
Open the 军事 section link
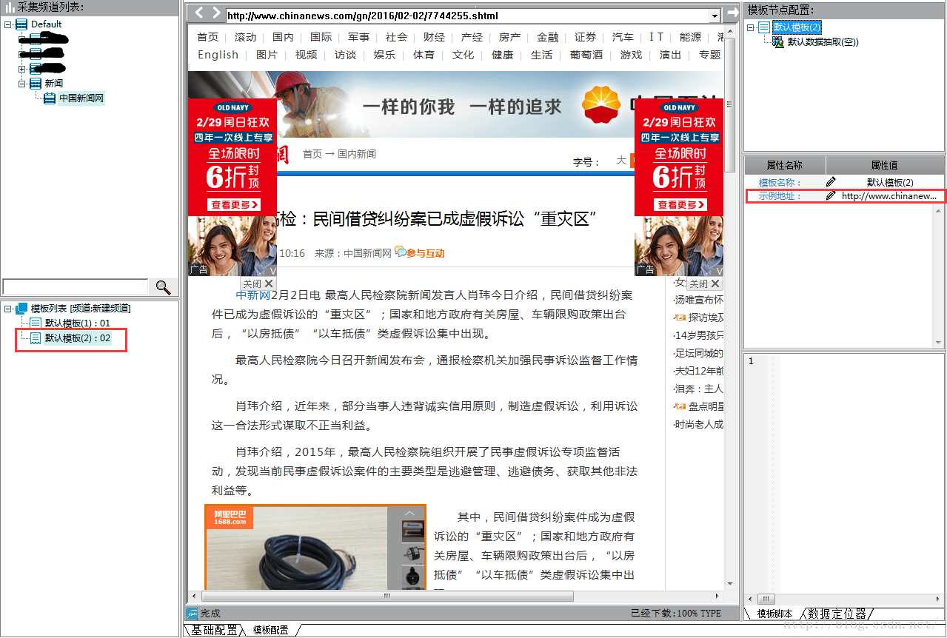click(x=358, y=37)
